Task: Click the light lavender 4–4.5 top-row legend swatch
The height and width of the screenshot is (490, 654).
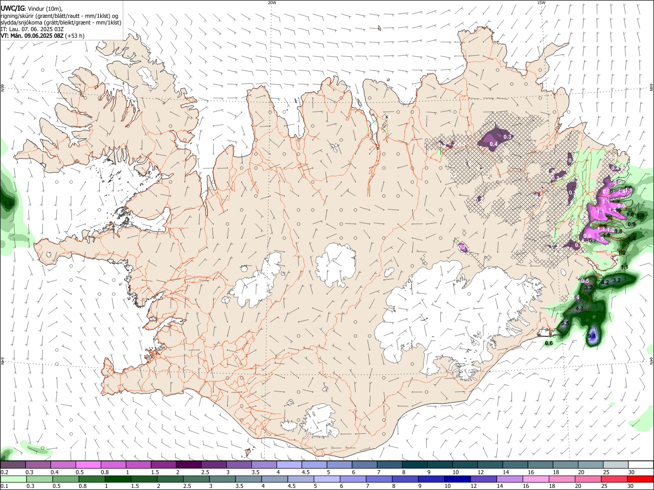Action: click(x=289, y=465)
